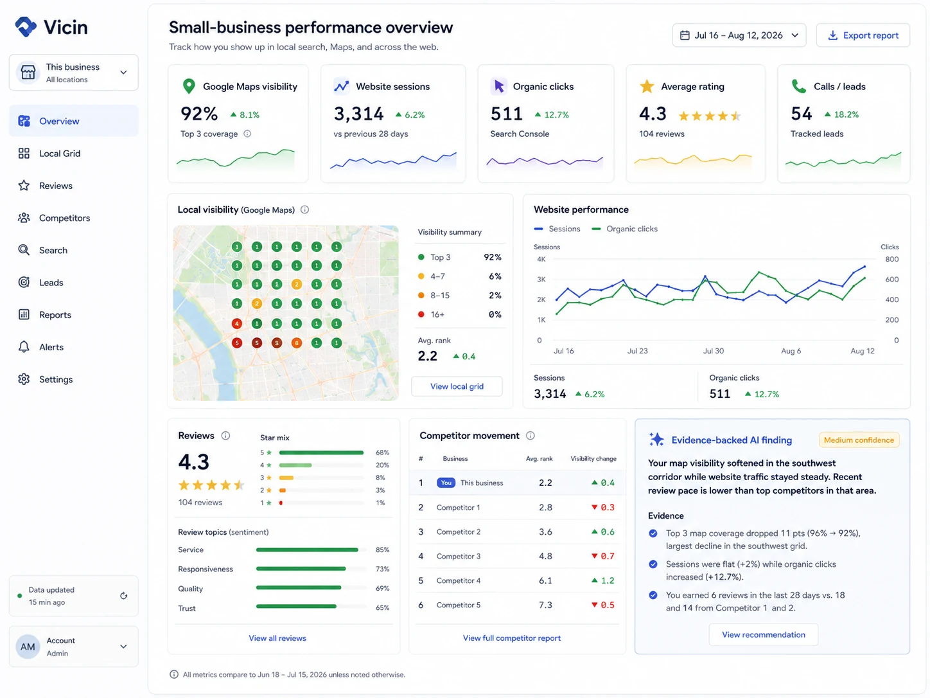The height and width of the screenshot is (698, 930).
Task: Click the 8–15 visibility summary row
Action: [x=459, y=295]
